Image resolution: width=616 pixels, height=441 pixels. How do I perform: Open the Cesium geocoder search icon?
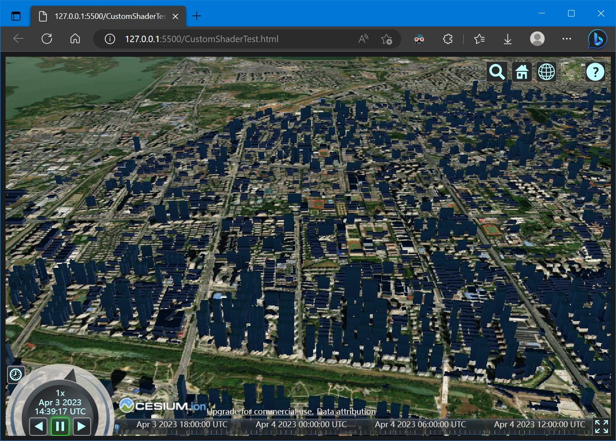pyautogui.click(x=497, y=72)
